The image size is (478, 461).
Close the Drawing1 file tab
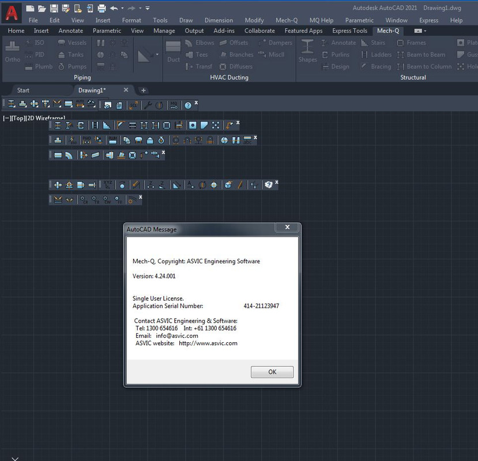(126, 90)
